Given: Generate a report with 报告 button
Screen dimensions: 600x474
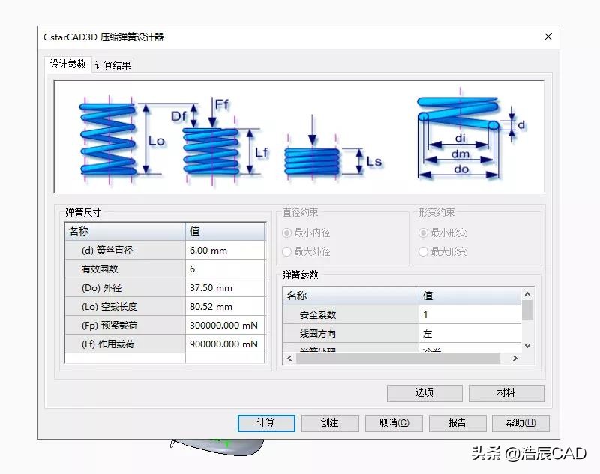Looking at the screenshot, I should [457, 423].
